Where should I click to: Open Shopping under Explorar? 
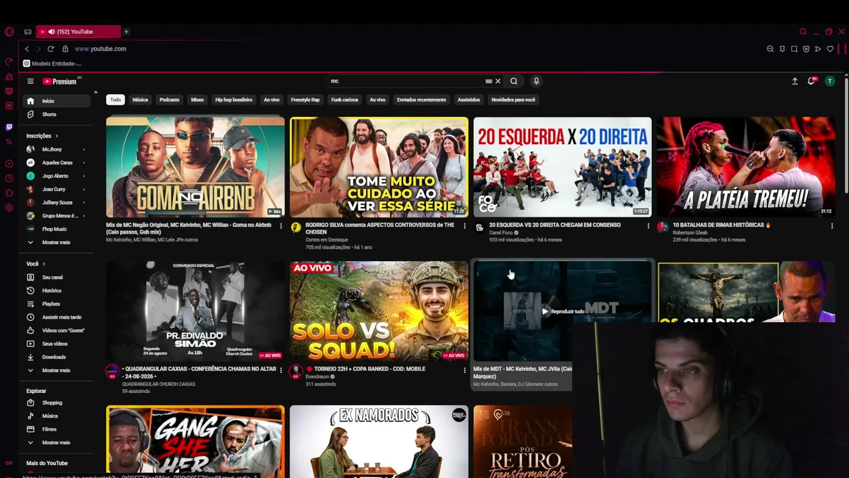pyautogui.click(x=57, y=403)
